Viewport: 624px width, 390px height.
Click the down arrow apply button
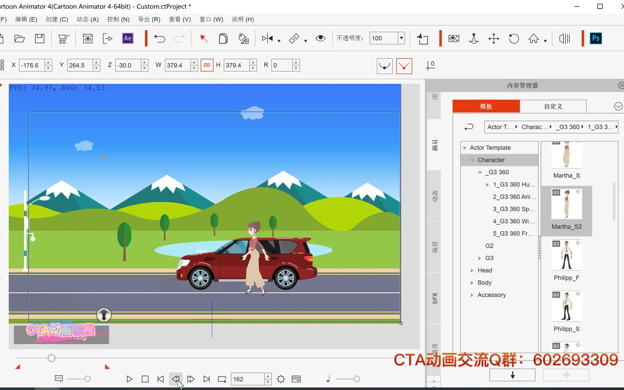[512, 375]
